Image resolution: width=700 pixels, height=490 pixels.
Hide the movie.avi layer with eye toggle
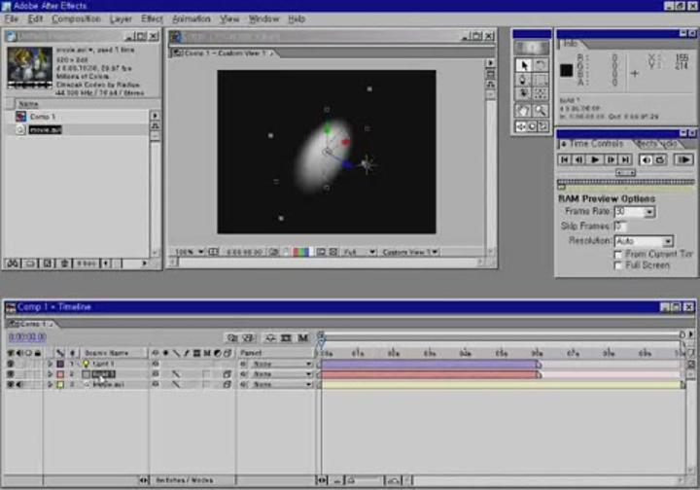pos(10,384)
